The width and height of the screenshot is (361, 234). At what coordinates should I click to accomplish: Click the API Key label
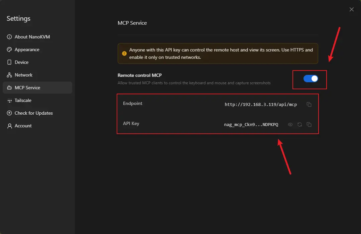pos(131,123)
